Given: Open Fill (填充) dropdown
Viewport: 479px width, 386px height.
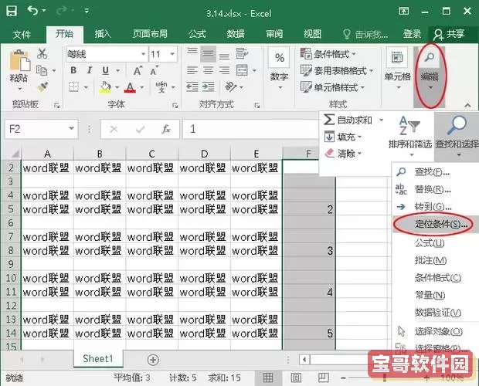Looking at the screenshot, I should 343,137.
